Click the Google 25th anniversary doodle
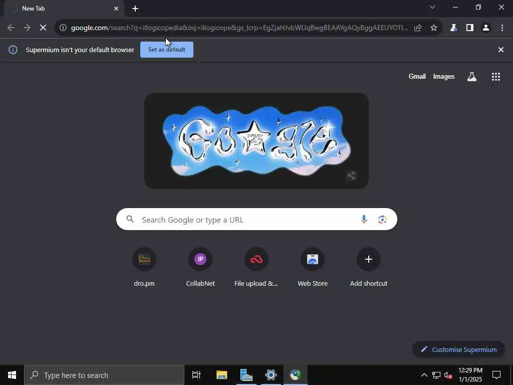Screen dimensions: 513x385 256,141
